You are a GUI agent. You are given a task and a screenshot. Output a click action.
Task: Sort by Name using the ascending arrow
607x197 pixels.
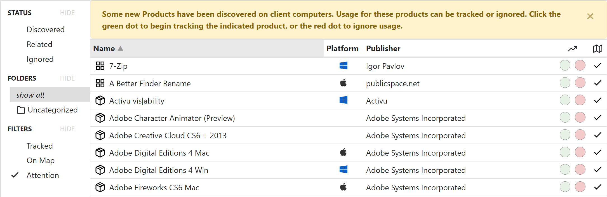tap(120, 49)
